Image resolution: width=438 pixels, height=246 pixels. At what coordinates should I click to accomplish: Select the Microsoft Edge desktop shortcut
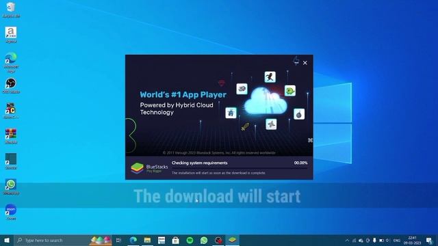tap(11, 62)
